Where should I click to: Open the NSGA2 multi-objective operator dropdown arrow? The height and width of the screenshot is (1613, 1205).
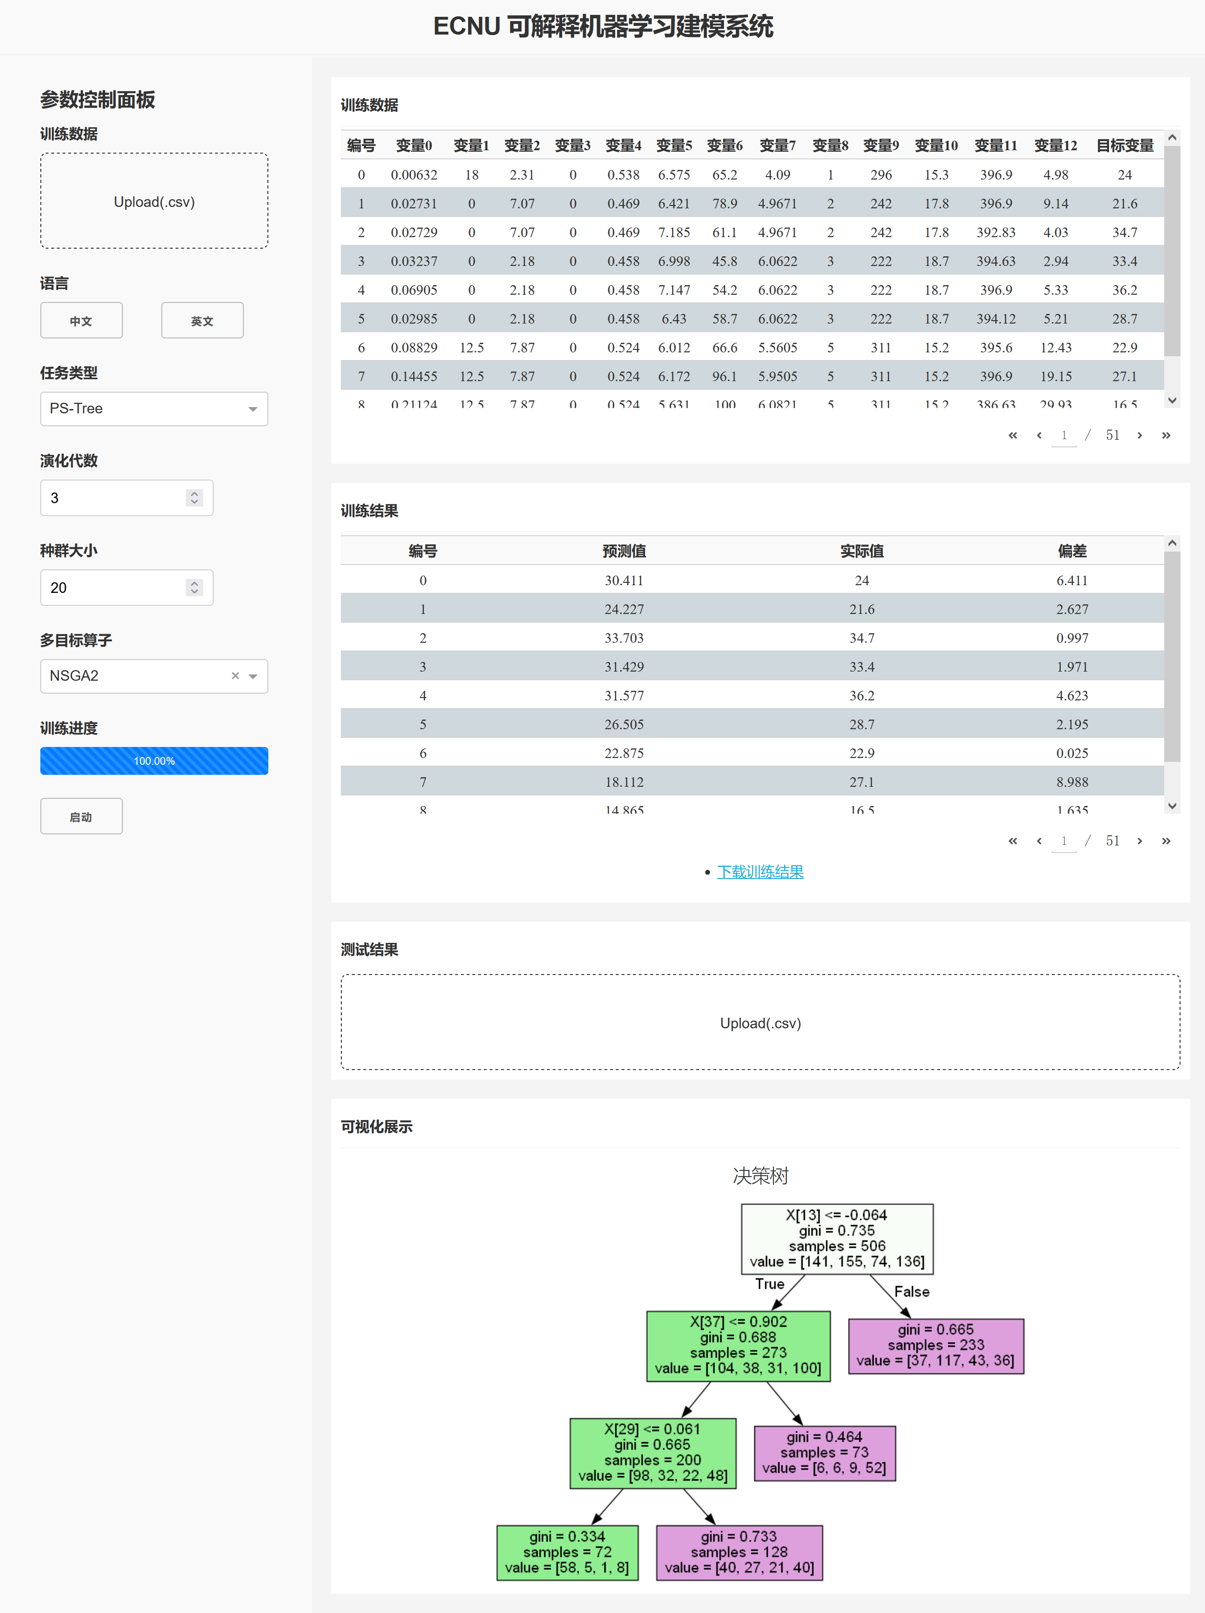tap(253, 677)
